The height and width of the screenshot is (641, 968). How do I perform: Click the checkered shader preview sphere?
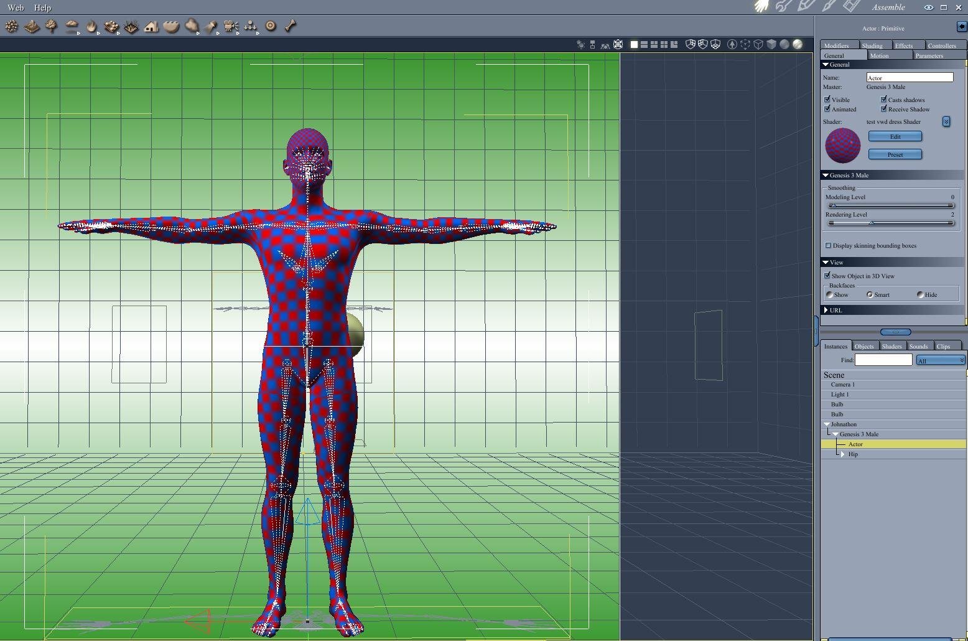pos(842,146)
